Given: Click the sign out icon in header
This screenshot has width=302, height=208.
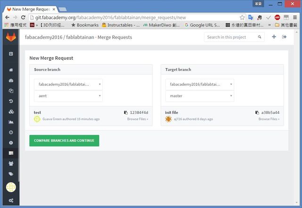Looking at the screenshot, I should [x=284, y=37].
